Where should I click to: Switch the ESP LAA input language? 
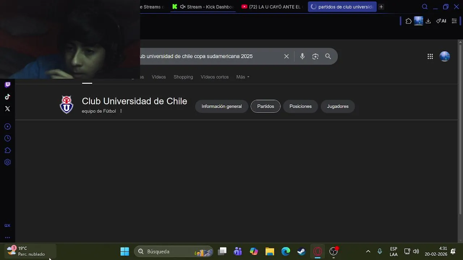point(394,251)
